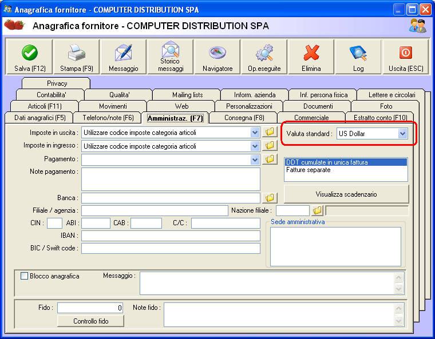Expand the Imposte in ingresso dropdown
Screen dimensions: 435x339
tap(255, 146)
